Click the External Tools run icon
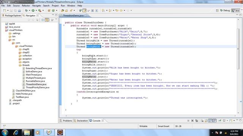243x136 pixels. coord(39,11)
